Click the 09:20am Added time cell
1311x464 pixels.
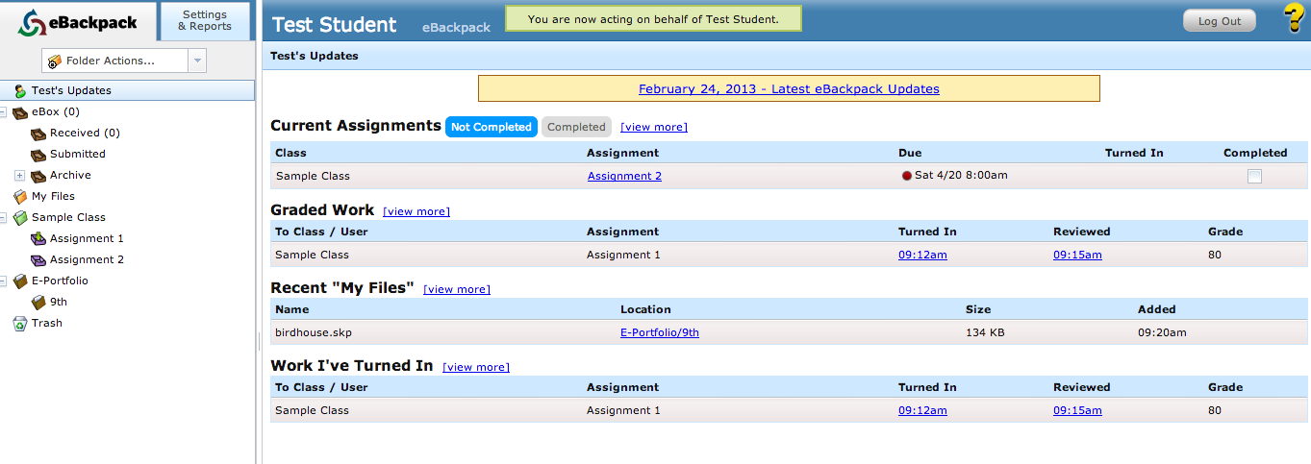(x=1162, y=332)
